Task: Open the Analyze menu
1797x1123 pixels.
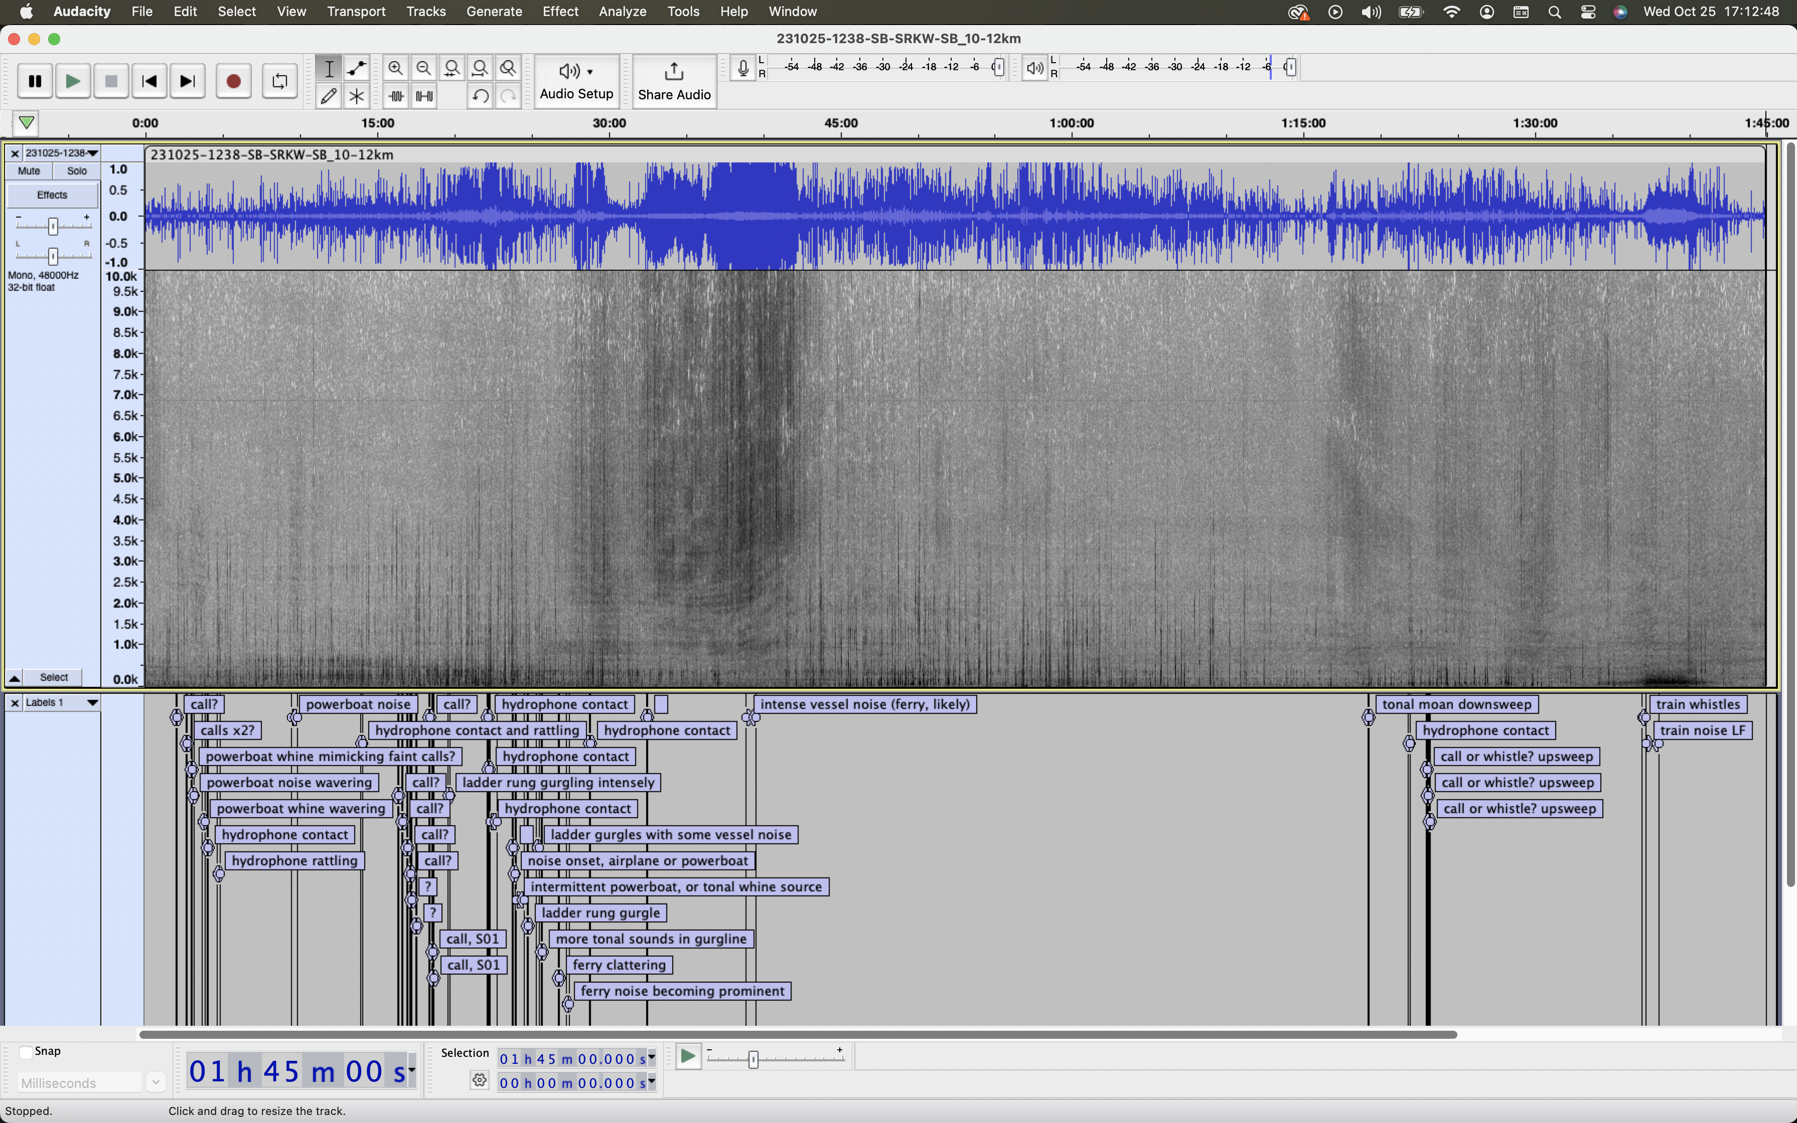Action: point(622,12)
